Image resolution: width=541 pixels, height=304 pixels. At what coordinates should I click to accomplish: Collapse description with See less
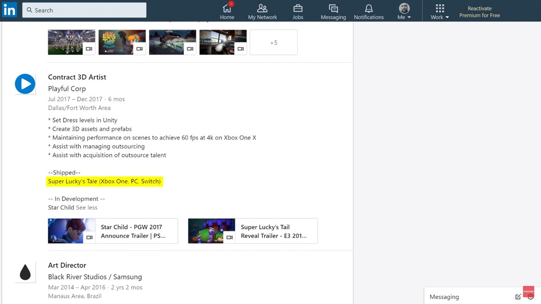click(x=87, y=208)
